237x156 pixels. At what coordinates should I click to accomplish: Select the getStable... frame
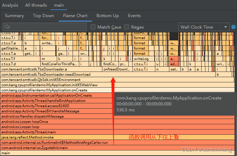[x=11, y=48]
